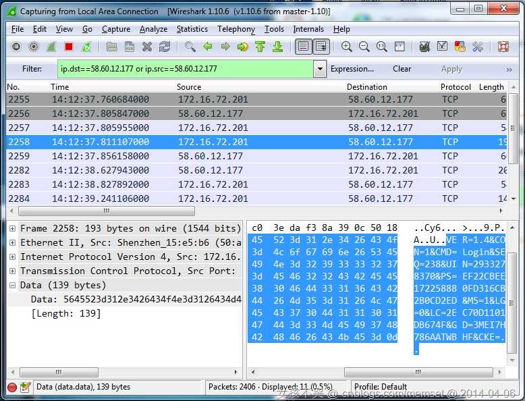Viewport: 525px width, 401px height.
Task: Click red expert info status circle
Action: (x=12, y=387)
